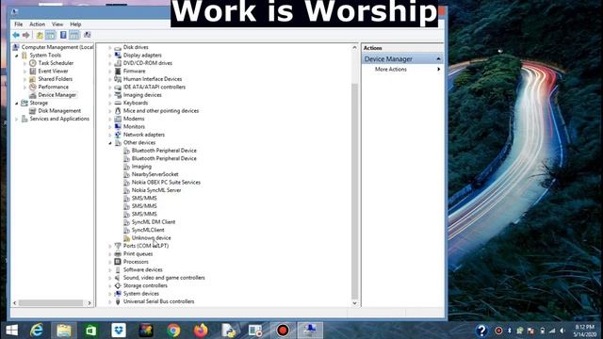
Task: Click the console tree scroll right arrow
Action: tap(90, 303)
